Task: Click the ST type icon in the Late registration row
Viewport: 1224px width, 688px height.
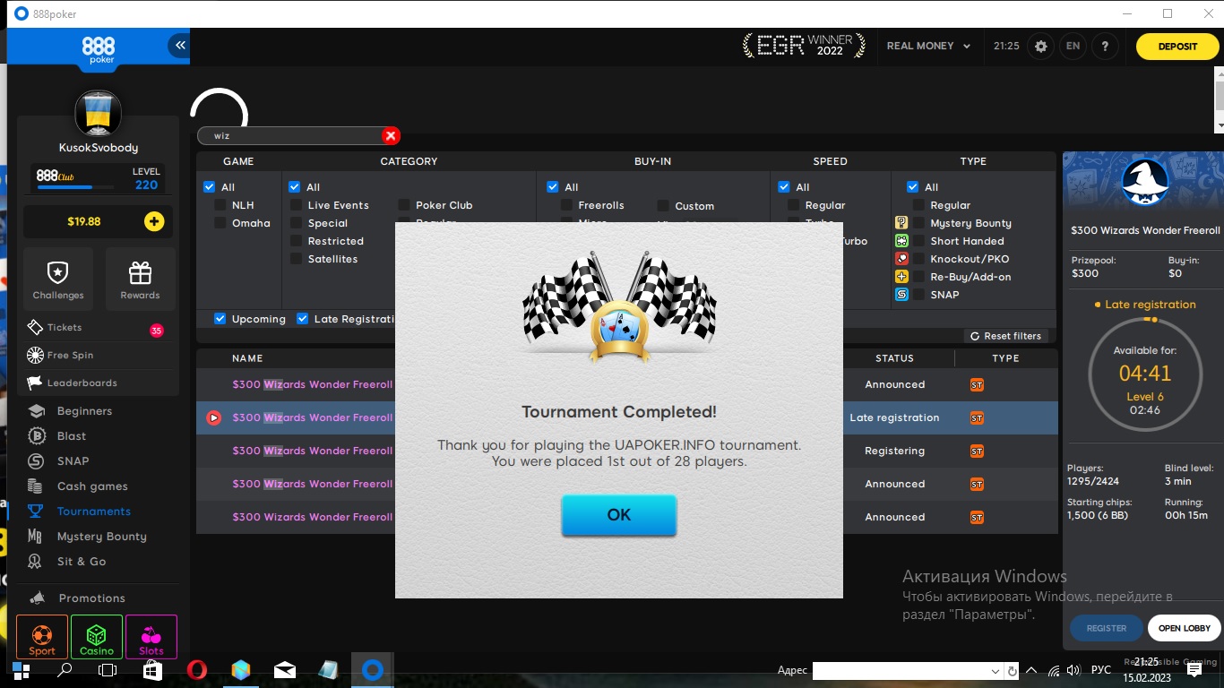Action: [977, 417]
